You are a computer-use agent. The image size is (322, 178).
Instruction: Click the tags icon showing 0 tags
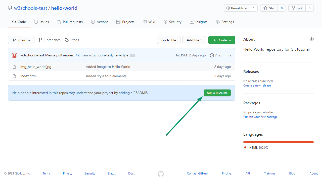(67, 40)
